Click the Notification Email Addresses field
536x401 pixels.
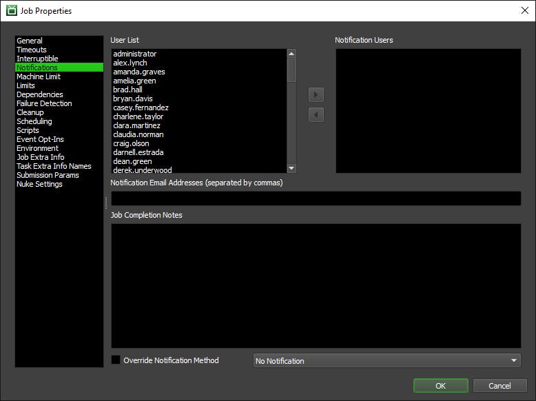pos(316,198)
